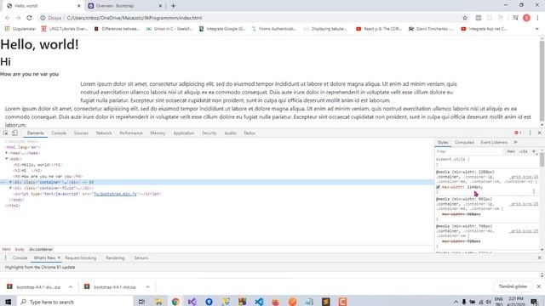545x306 pixels.
Task: Select the <h1>Hello, world!</h1> line in Elements
Action: coord(37,165)
